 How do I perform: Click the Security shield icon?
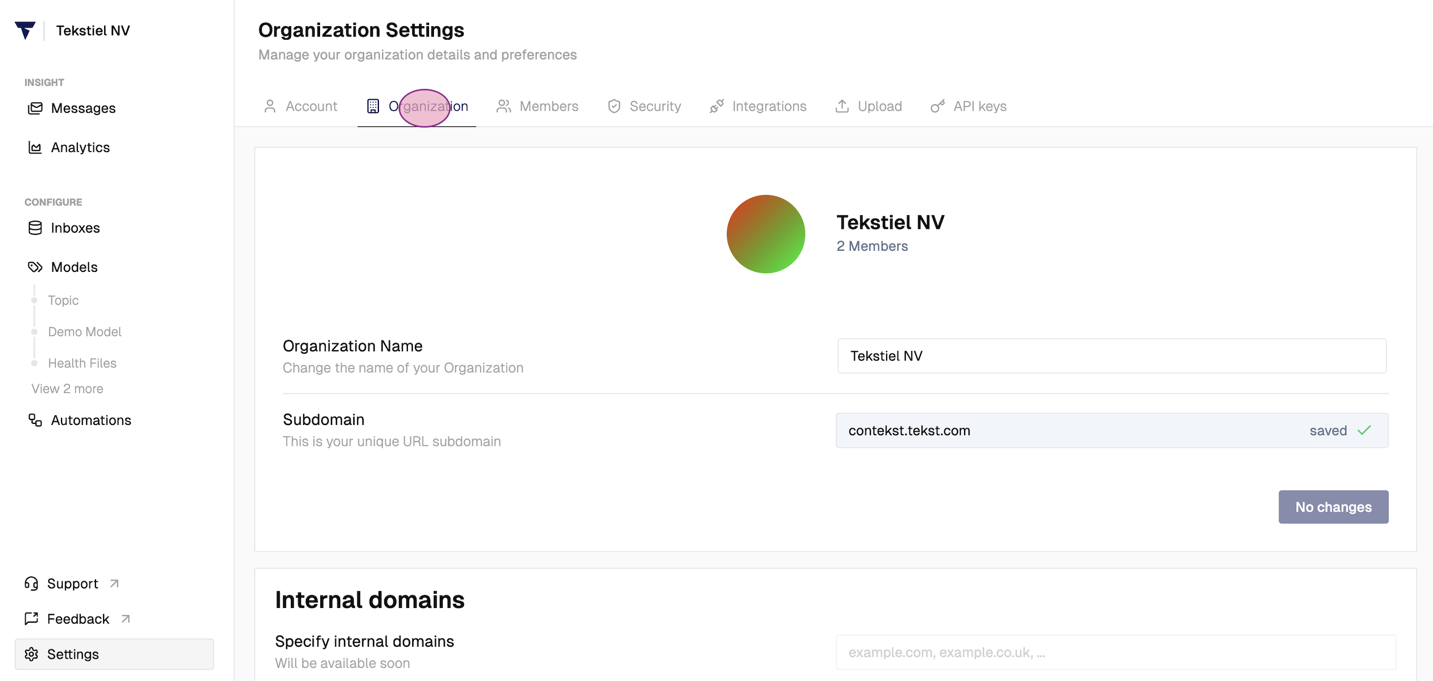[614, 106]
